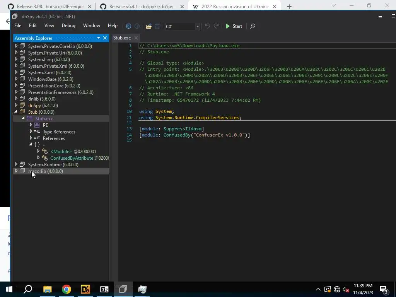Open taskbar search
The width and height of the screenshot is (396, 297).
point(28,289)
